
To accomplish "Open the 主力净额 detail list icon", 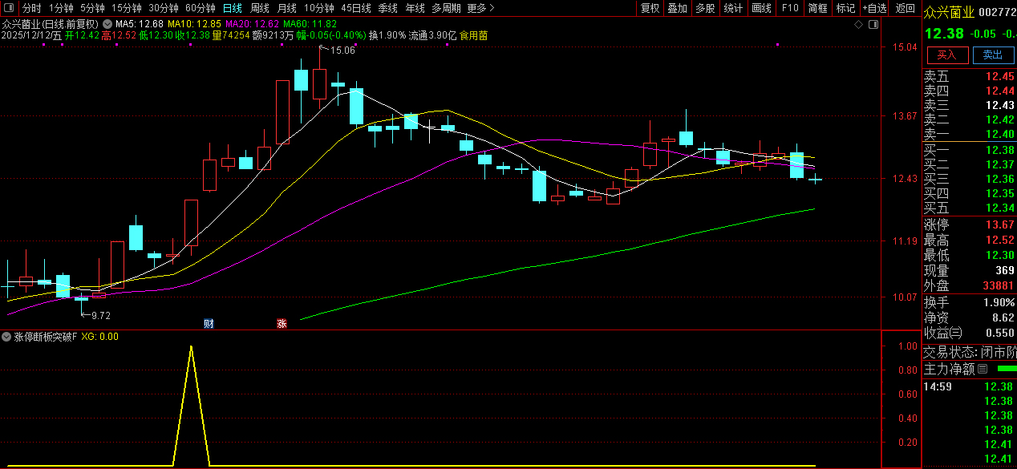I will tap(983, 369).
